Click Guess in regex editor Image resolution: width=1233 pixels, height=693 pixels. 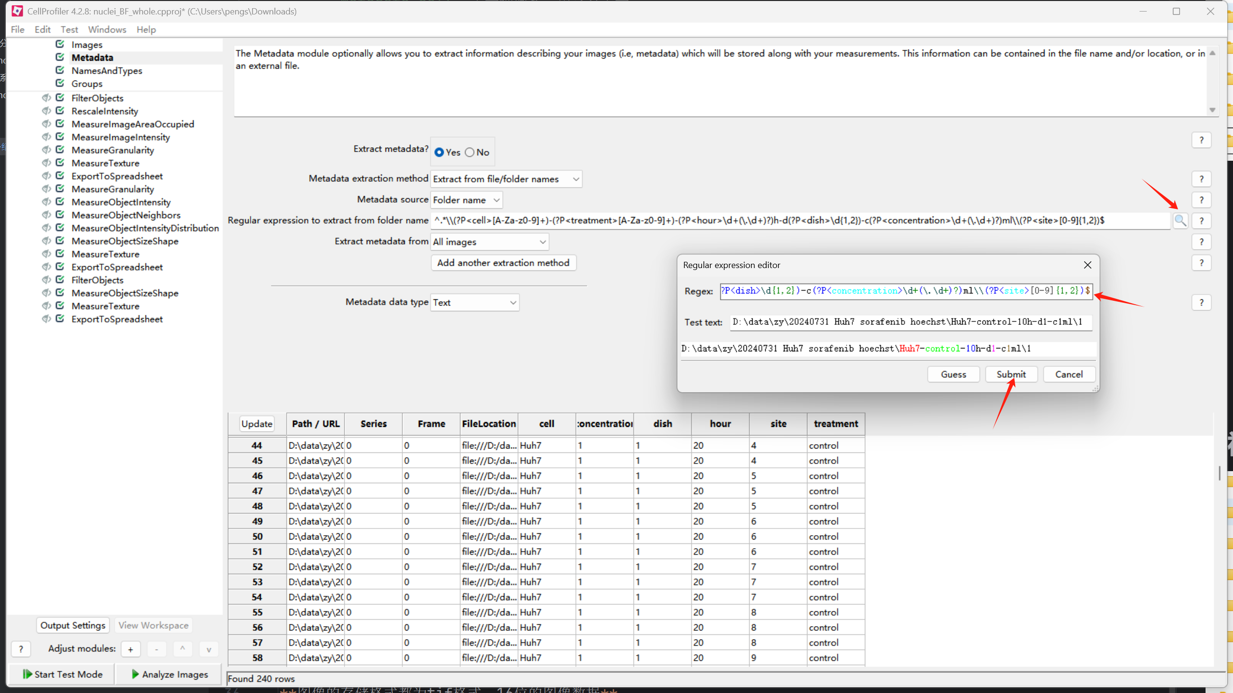(x=953, y=374)
